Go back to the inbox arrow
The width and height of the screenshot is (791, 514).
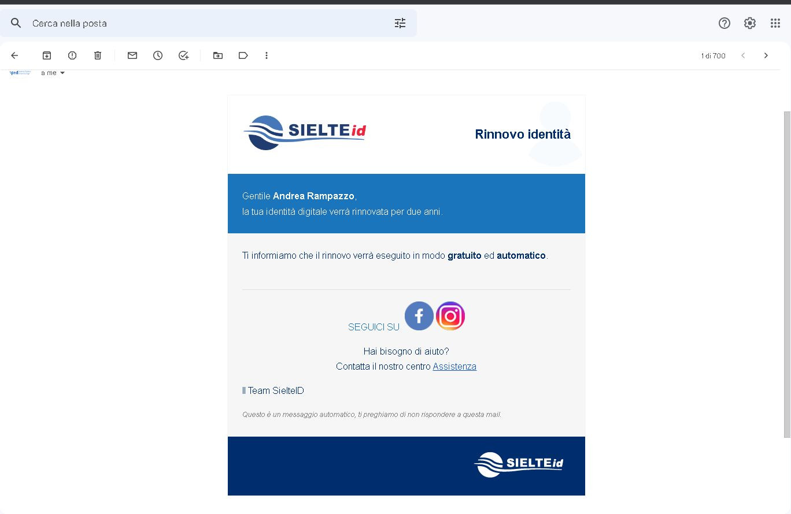click(14, 55)
